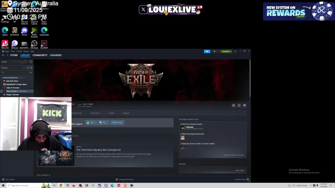Open Task View on taskbar

pyautogui.click(x=54, y=185)
